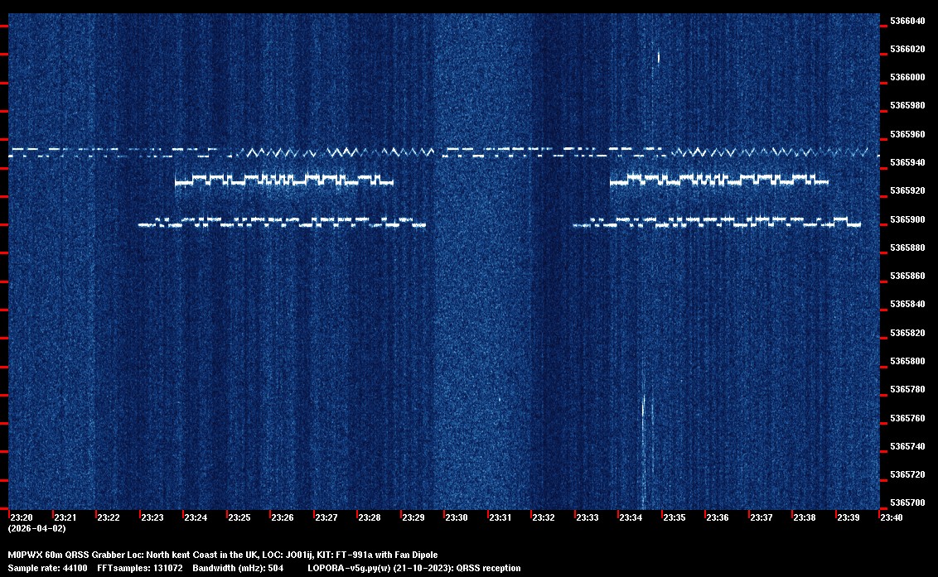Click the date text (2026-04-02)
938x577 pixels.
(36, 528)
